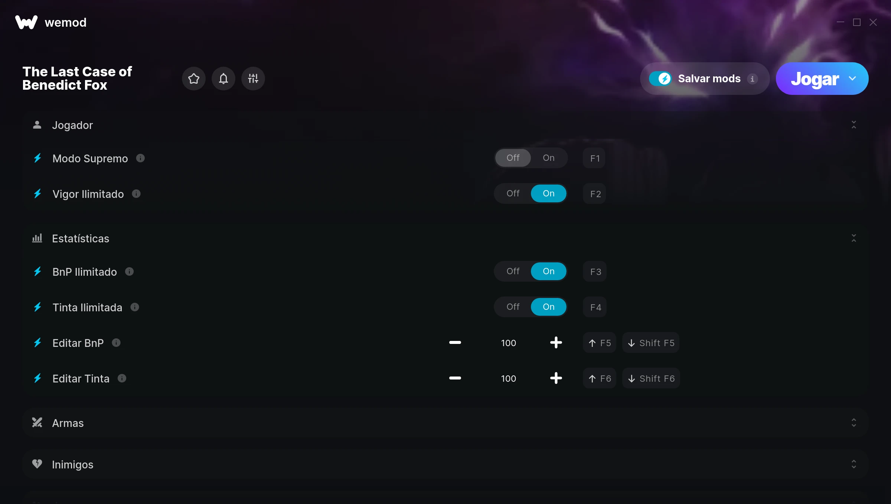Expand the Armas section
The width and height of the screenshot is (891, 504).
click(x=854, y=423)
